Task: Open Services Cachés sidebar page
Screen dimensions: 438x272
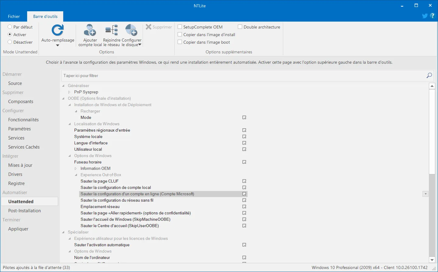Action: (x=24, y=147)
